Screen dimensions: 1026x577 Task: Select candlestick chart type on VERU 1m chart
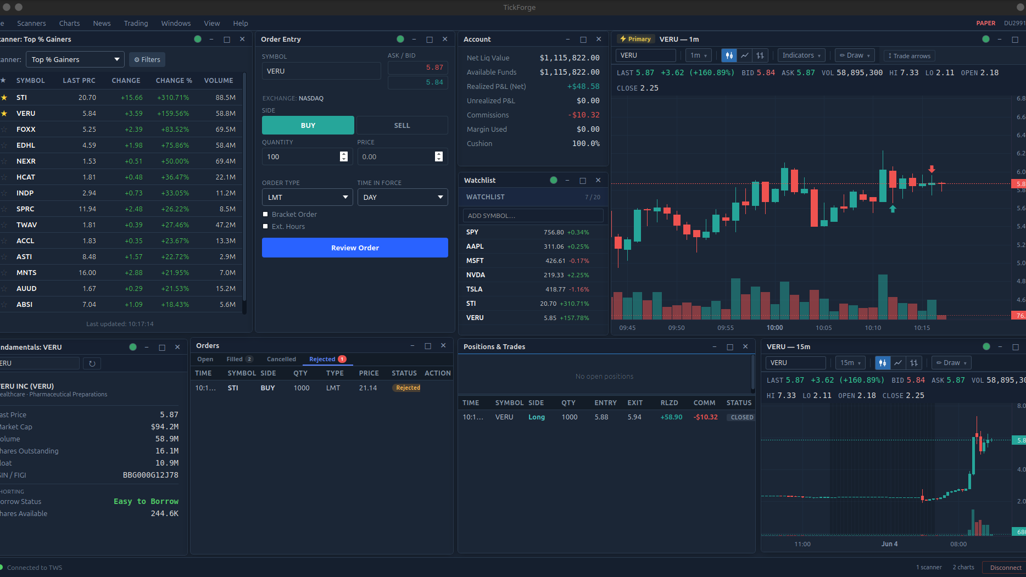[x=729, y=55]
